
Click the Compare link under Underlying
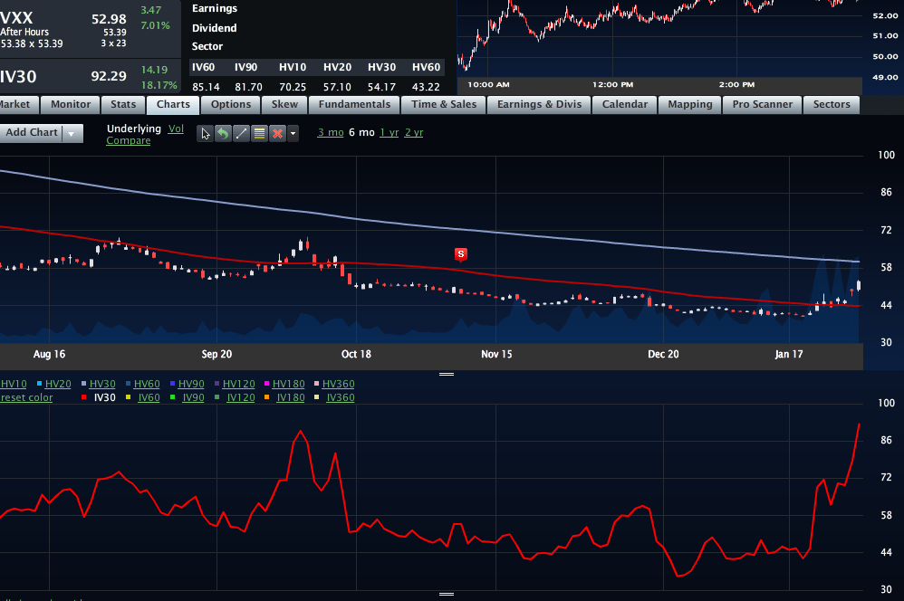point(129,140)
